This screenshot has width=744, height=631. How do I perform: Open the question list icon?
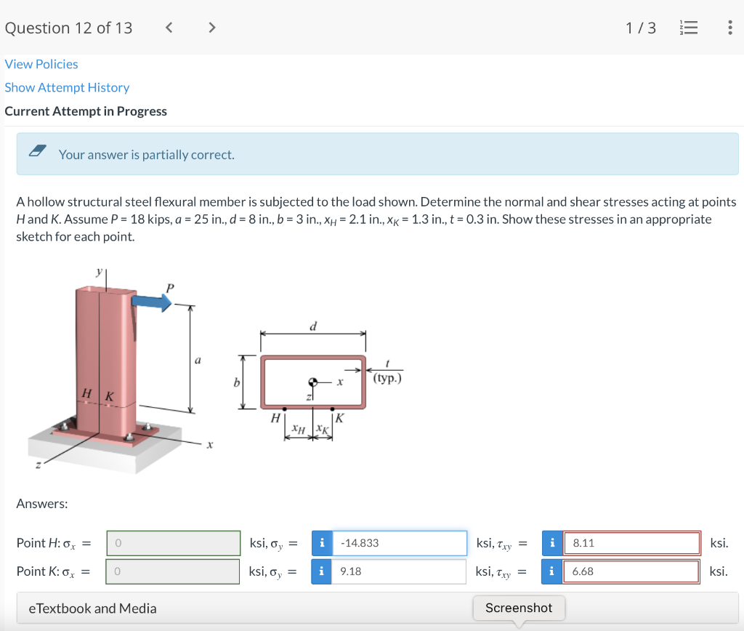point(689,28)
